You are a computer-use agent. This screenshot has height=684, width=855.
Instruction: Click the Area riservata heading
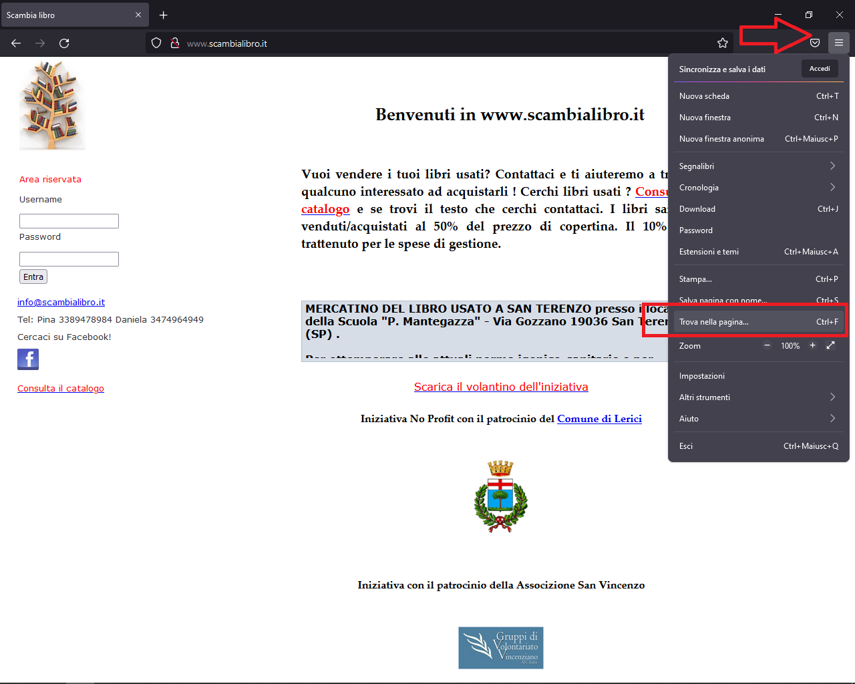point(50,179)
